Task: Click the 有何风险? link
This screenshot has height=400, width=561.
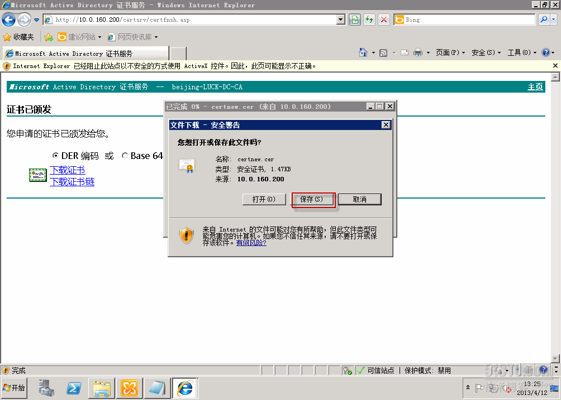Action: click(251, 243)
